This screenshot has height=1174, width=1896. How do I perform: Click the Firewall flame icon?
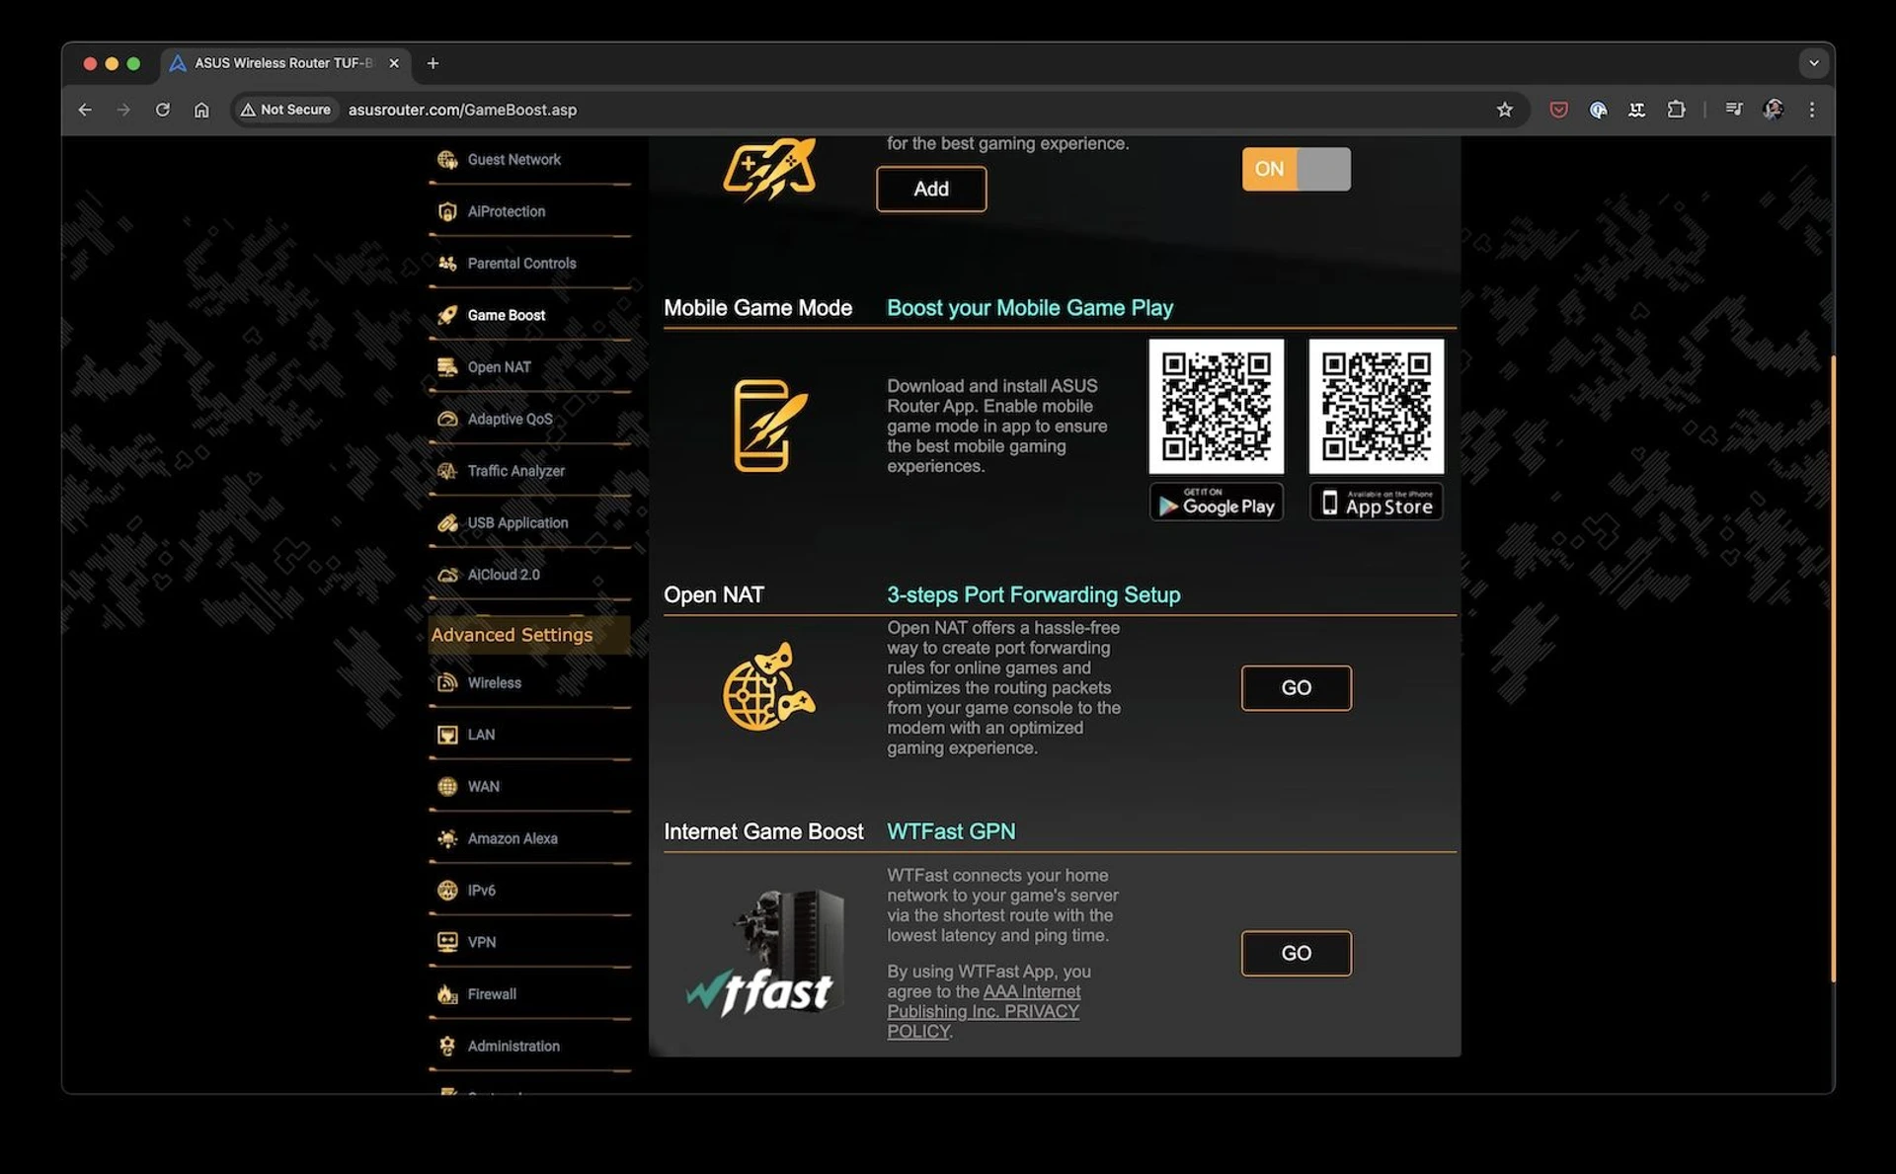(447, 994)
